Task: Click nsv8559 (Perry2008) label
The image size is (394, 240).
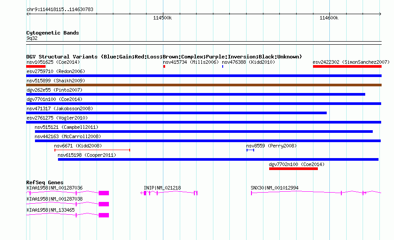Action: click(x=271, y=146)
